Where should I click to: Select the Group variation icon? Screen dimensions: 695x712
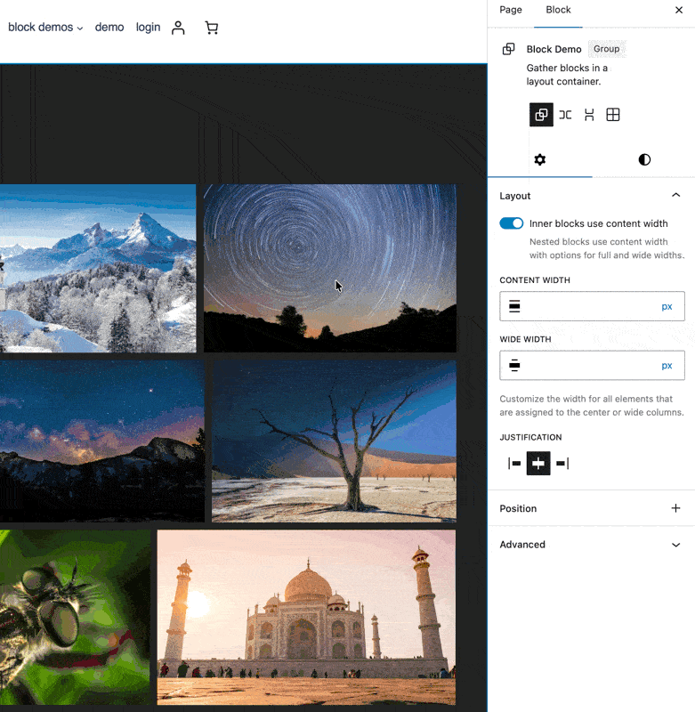coord(541,115)
